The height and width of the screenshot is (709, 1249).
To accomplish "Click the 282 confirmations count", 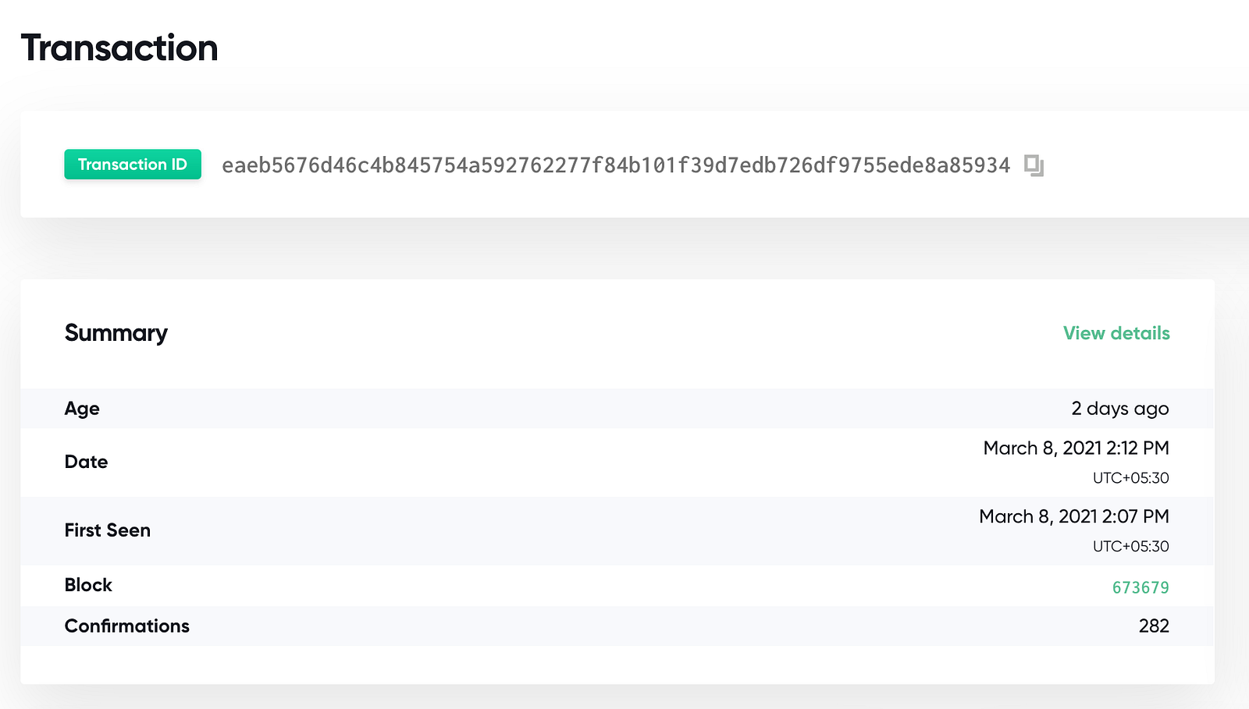I will click(1154, 626).
